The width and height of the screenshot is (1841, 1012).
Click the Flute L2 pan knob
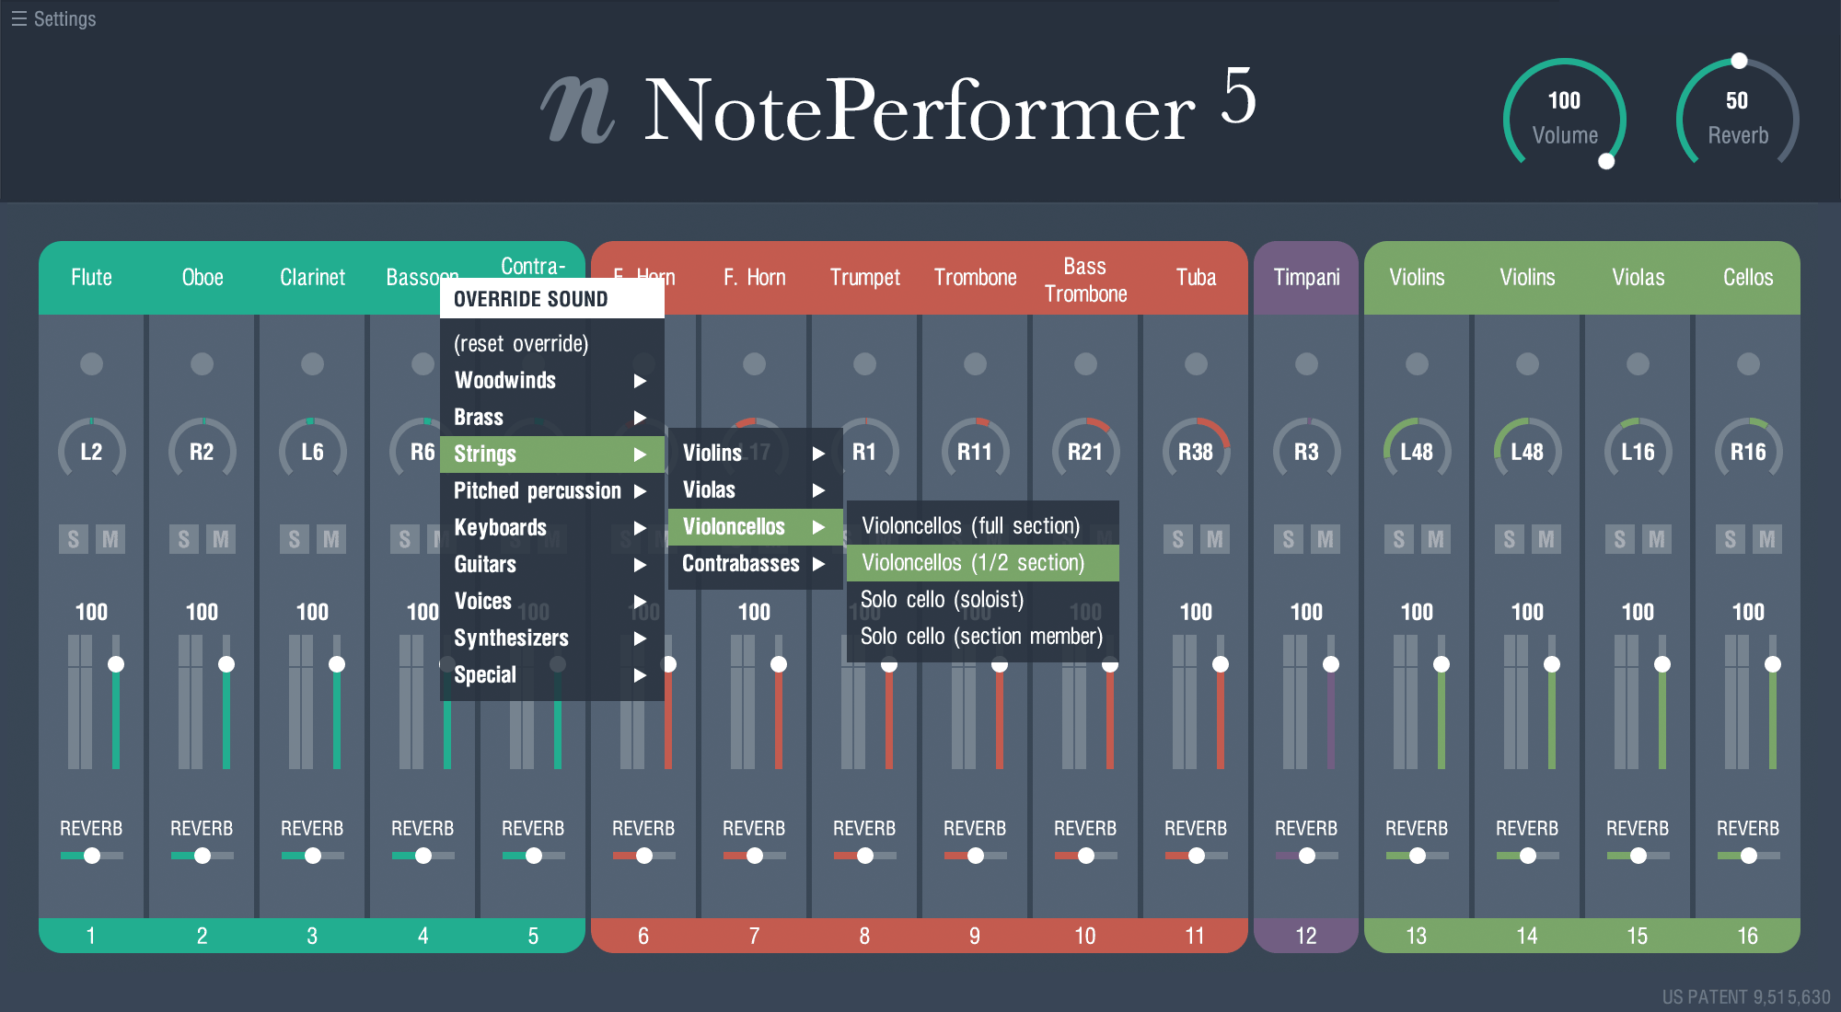91,451
